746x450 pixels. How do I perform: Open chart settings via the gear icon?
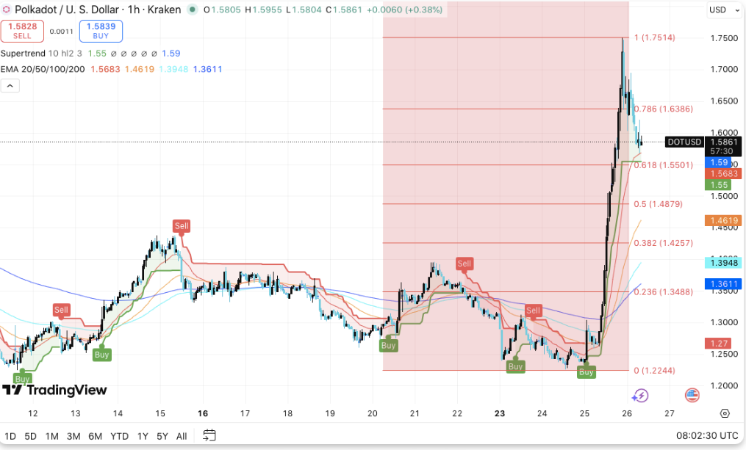pos(725,413)
